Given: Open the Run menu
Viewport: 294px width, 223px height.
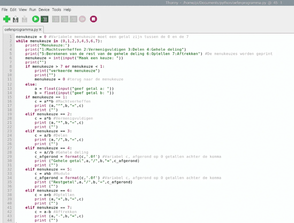Looking at the screenshot, I should point(32,9).
